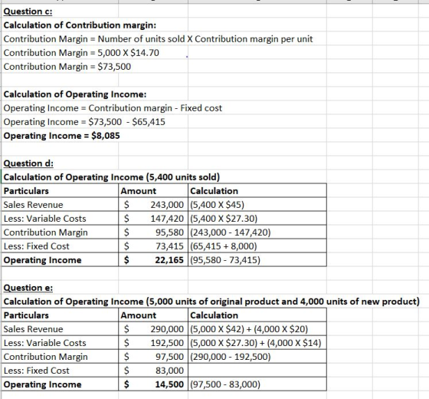Viewport: 429px width, 399px height.
Task: Select the 'Question c:' heading cell
Action: coord(60,12)
